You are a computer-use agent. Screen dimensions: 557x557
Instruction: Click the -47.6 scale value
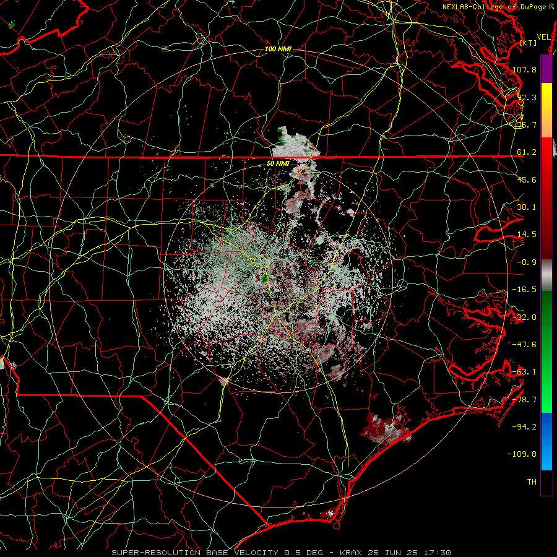point(524,344)
